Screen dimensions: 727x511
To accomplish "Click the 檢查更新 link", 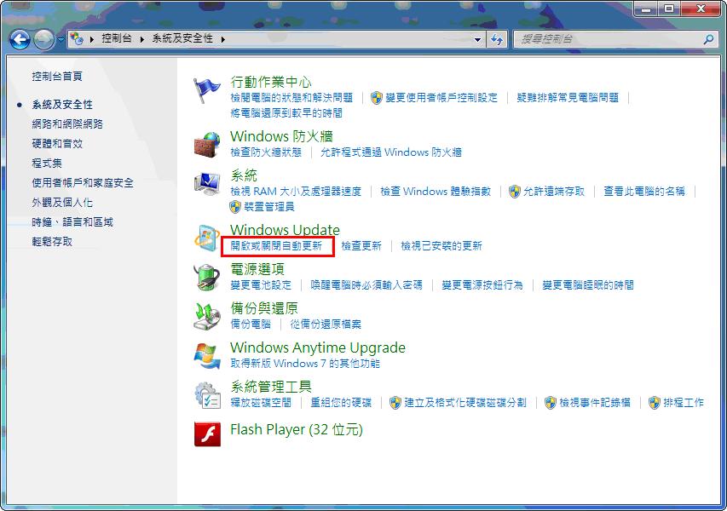I will pyautogui.click(x=361, y=246).
